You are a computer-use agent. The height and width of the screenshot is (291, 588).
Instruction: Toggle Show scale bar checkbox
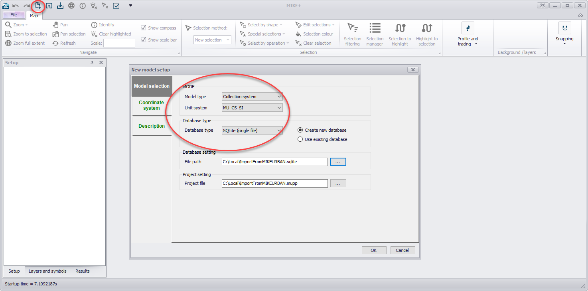(144, 40)
